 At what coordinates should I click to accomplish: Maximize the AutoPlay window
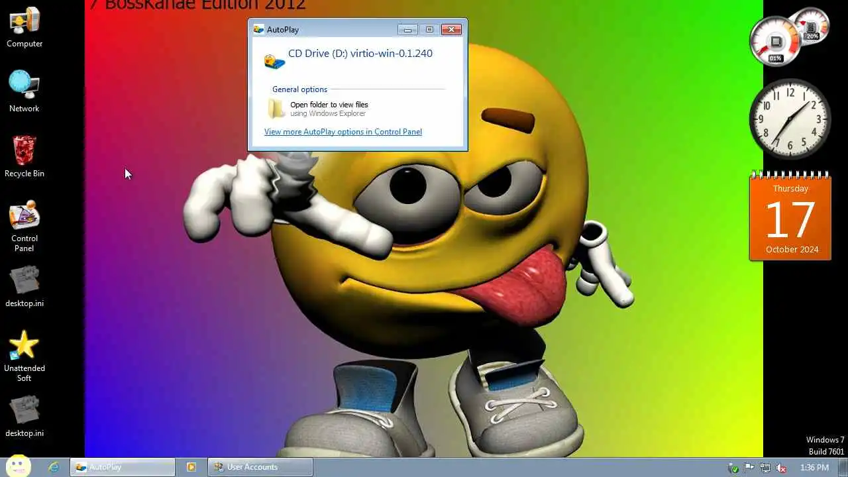[x=429, y=29]
